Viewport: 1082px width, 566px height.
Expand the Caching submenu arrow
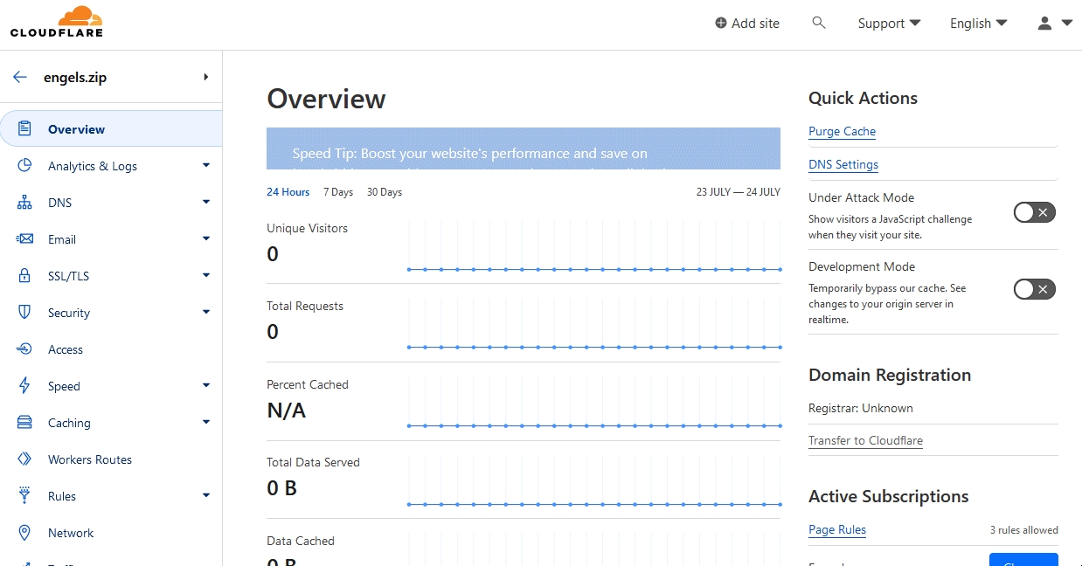206,422
